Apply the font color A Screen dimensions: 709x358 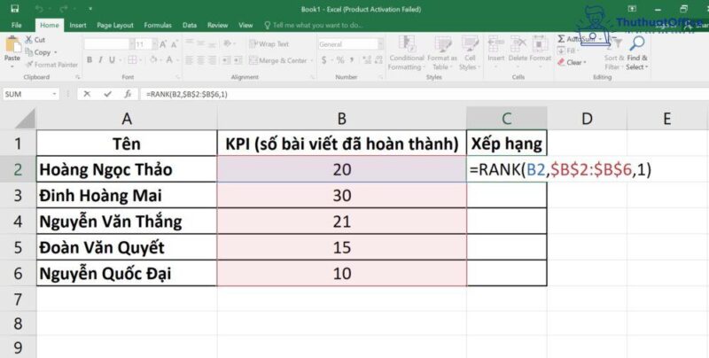[169, 60]
